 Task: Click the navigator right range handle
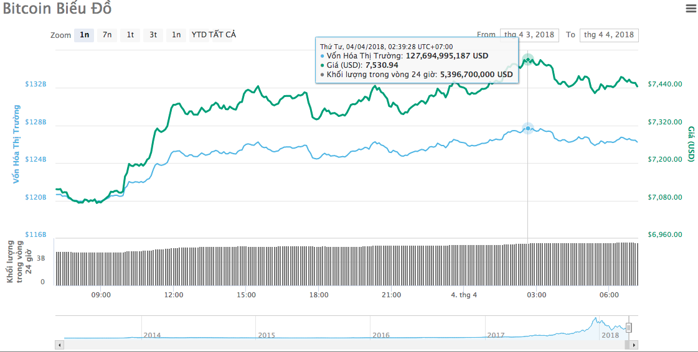(x=628, y=328)
